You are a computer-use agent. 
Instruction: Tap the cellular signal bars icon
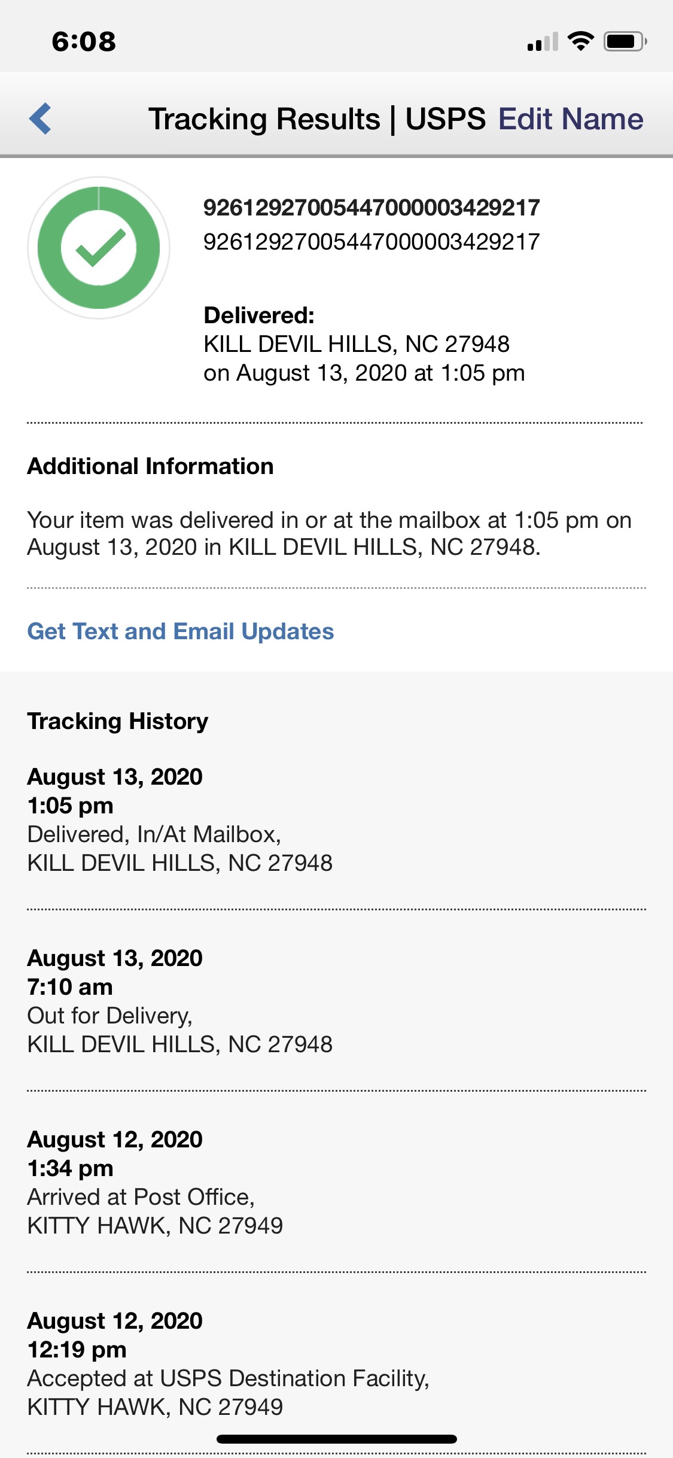[543, 42]
